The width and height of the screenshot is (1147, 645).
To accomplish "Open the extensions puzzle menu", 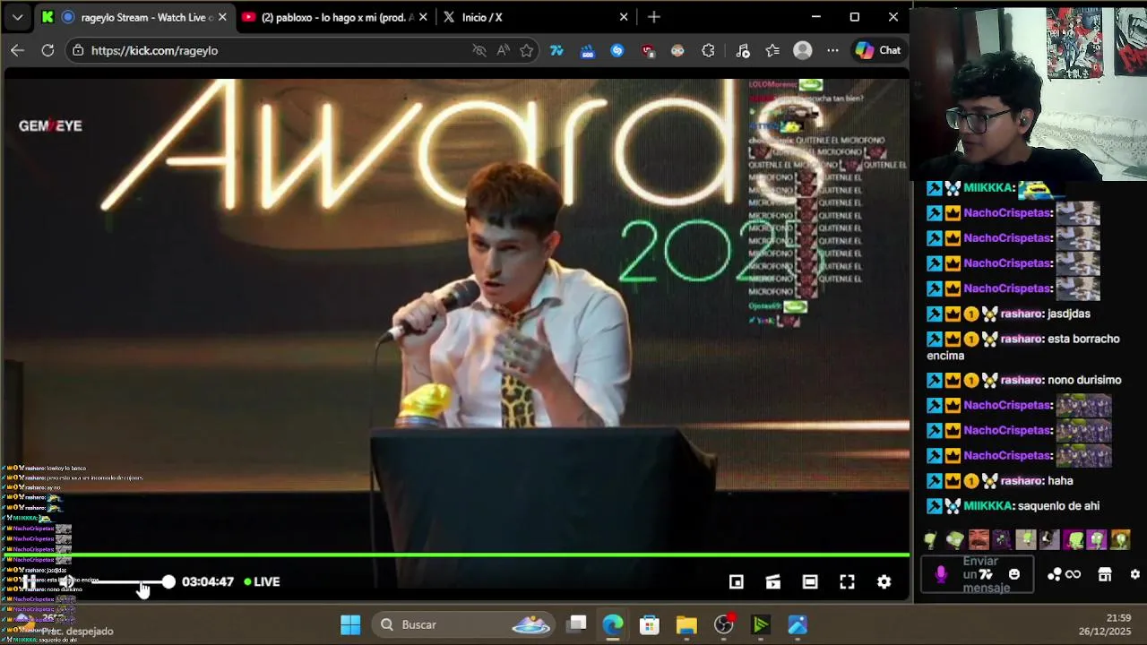I will (x=708, y=50).
